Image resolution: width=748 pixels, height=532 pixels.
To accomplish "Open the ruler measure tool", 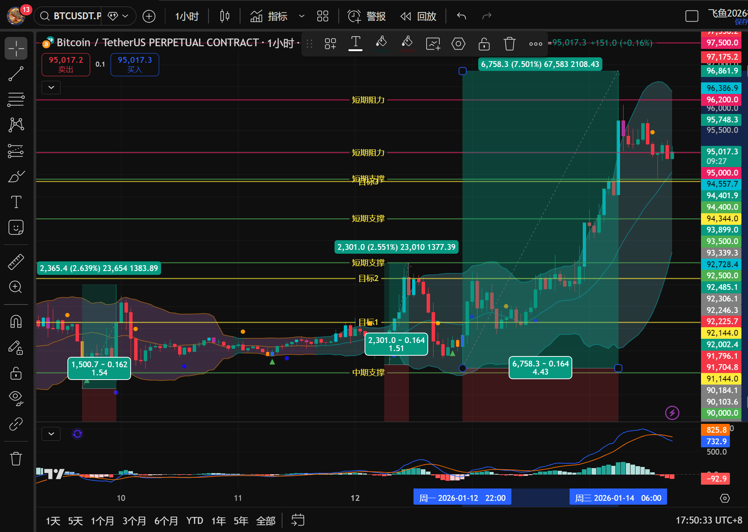I will [16, 262].
